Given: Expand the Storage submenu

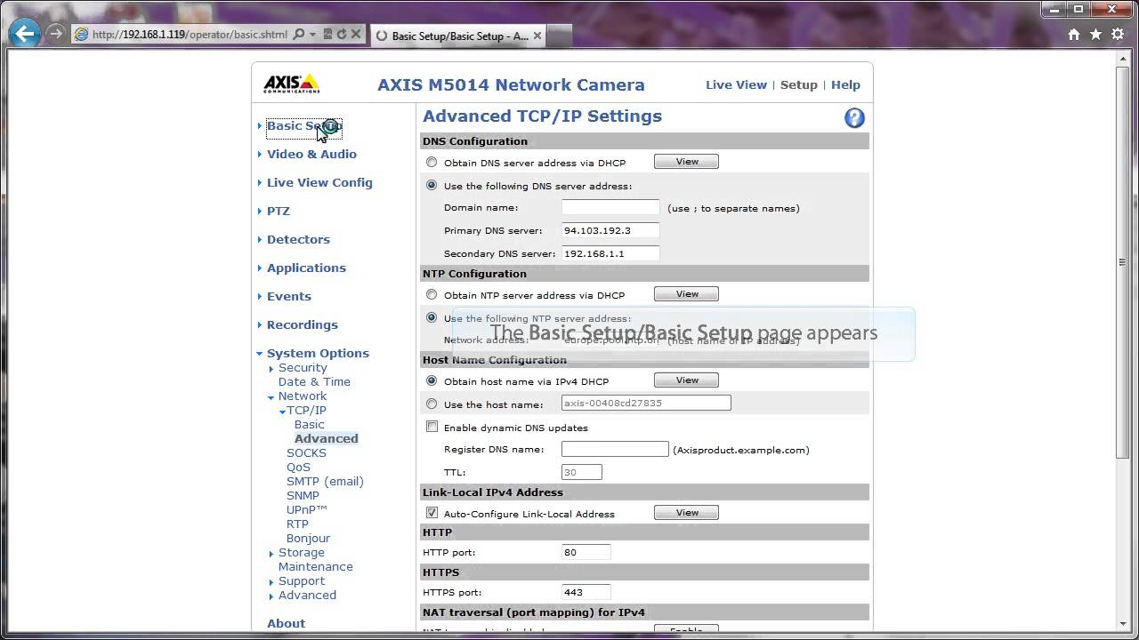Looking at the screenshot, I should [302, 552].
